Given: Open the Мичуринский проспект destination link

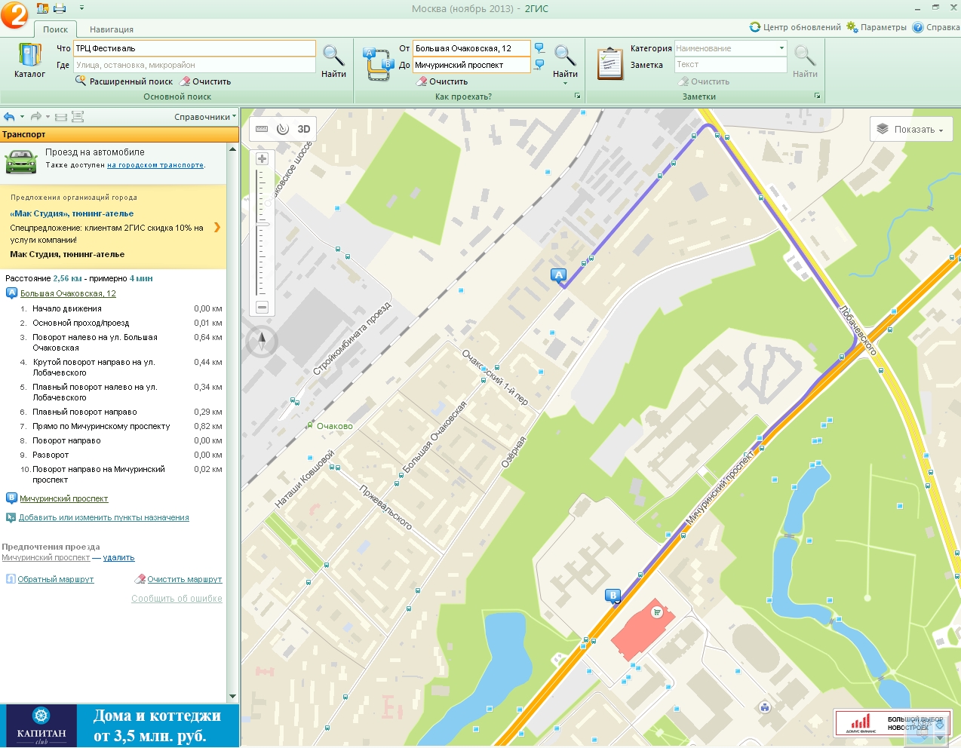Looking at the screenshot, I should pyautogui.click(x=64, y=498).
